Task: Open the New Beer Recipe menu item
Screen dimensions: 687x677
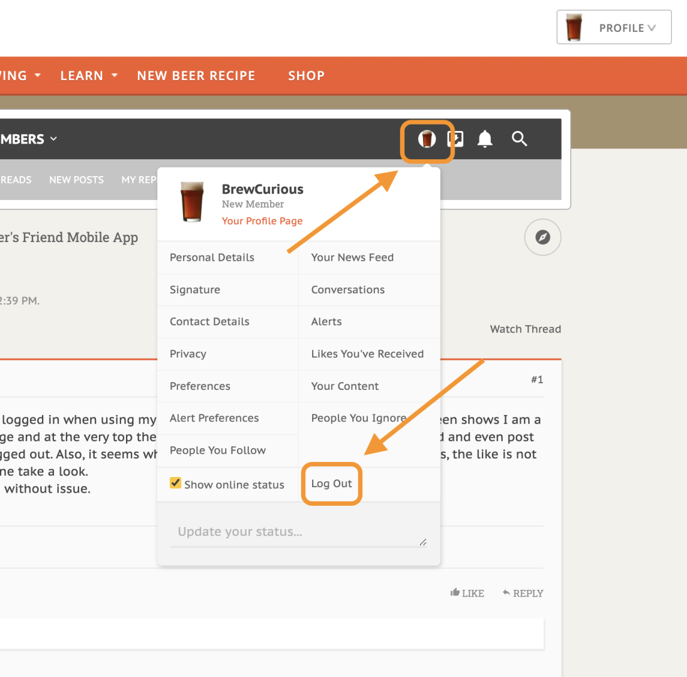Action: tap(196, 76)
